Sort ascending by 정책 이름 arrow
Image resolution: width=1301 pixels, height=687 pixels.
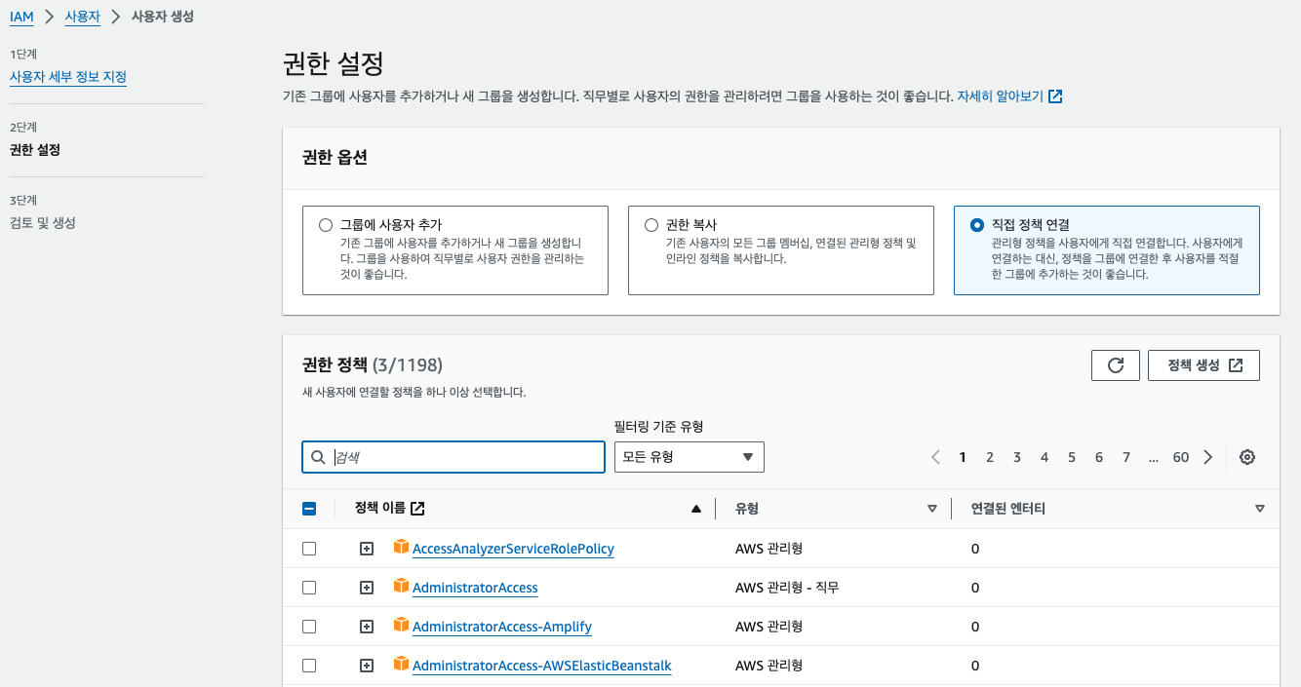[696, 509]
